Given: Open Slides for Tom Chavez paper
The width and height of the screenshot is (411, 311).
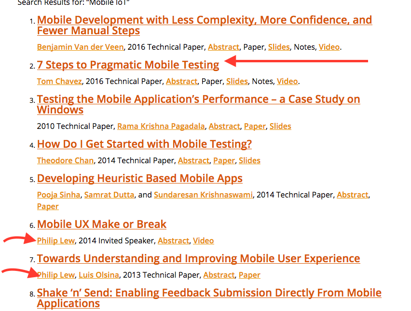Looking at the screenshot, I should tap(237, 81).
